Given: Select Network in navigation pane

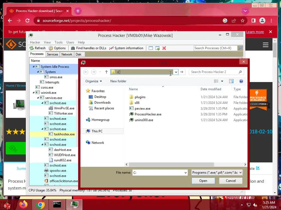Looking at the screenshot, I should point(95,143).
